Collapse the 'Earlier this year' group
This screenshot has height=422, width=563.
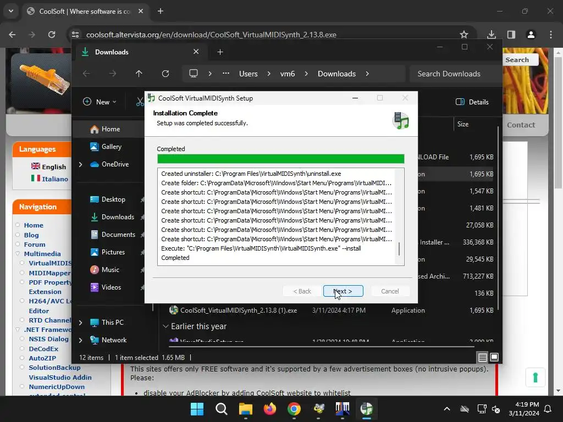coord(165,326)
